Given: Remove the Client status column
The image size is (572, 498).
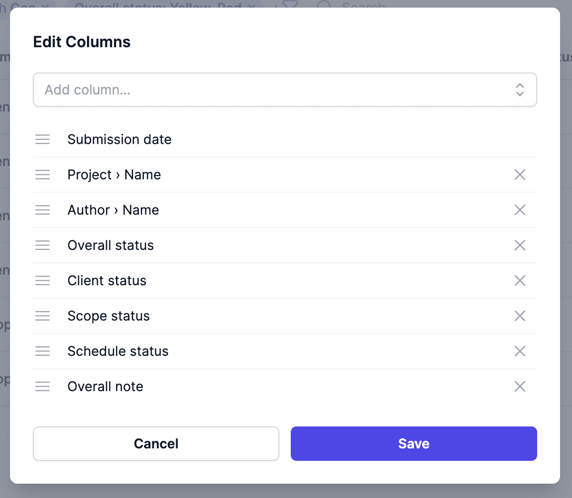Looking at the screenshot, I should tap(520, 280).
